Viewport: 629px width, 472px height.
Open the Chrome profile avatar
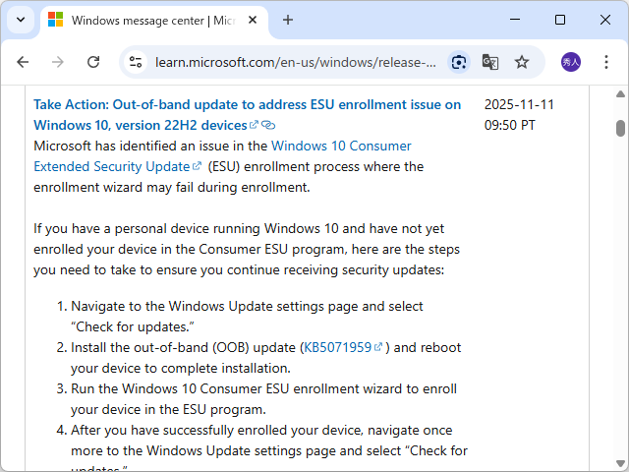pyautogui.click(x=571, y=62)
